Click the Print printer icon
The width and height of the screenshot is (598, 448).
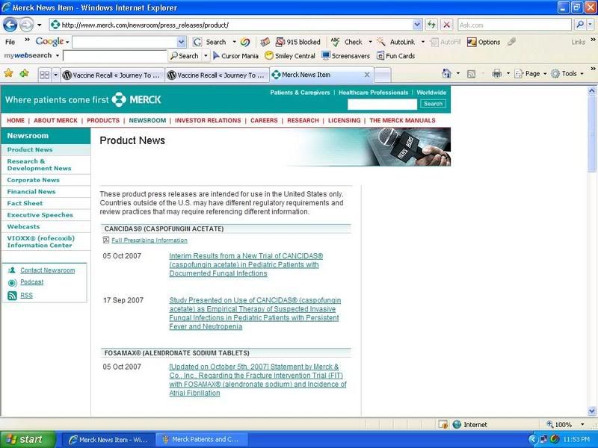496,73
